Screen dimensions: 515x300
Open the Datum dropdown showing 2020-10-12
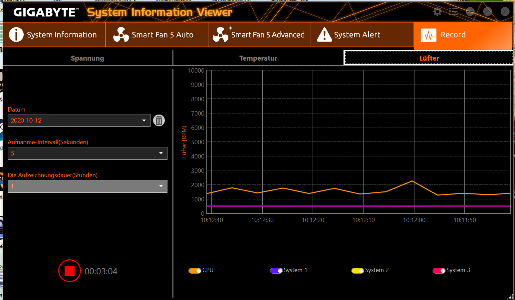79,121
